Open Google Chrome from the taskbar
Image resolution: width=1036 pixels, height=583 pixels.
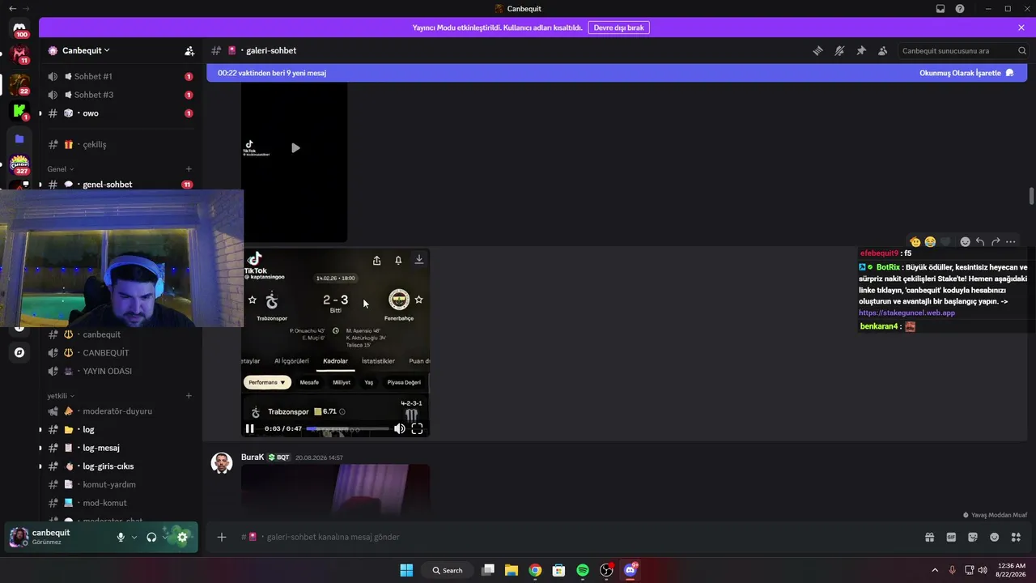pos(535,570)
